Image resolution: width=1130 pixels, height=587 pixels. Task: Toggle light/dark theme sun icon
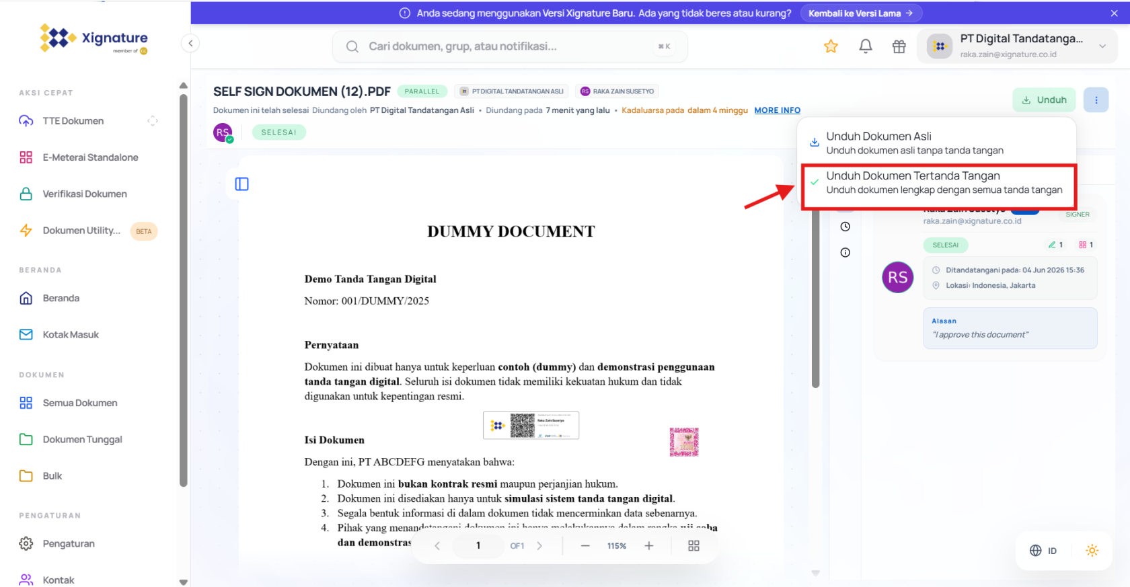(x=1092, y=551)
